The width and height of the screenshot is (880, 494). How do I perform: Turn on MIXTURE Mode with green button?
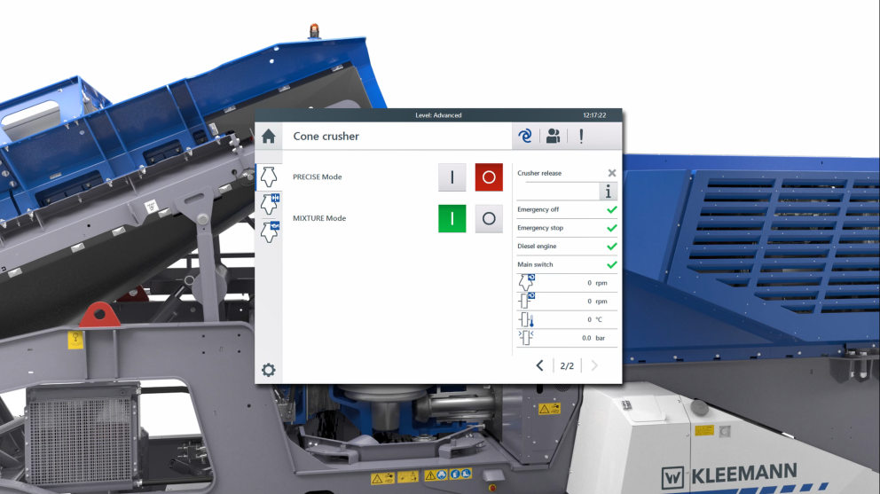click(x=452, y=218)
